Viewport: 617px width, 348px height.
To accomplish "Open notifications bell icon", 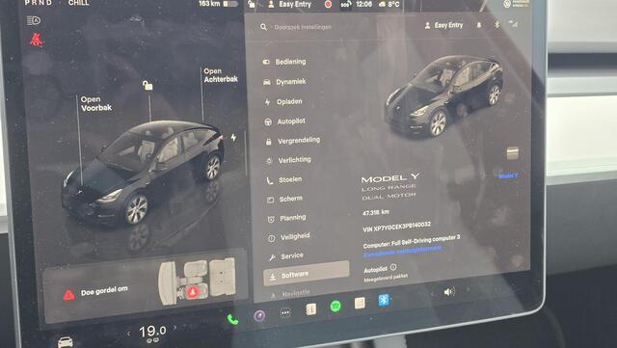I will coord(479,25).
